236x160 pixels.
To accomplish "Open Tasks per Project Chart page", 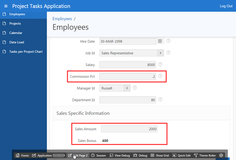I will pos(26,51).
